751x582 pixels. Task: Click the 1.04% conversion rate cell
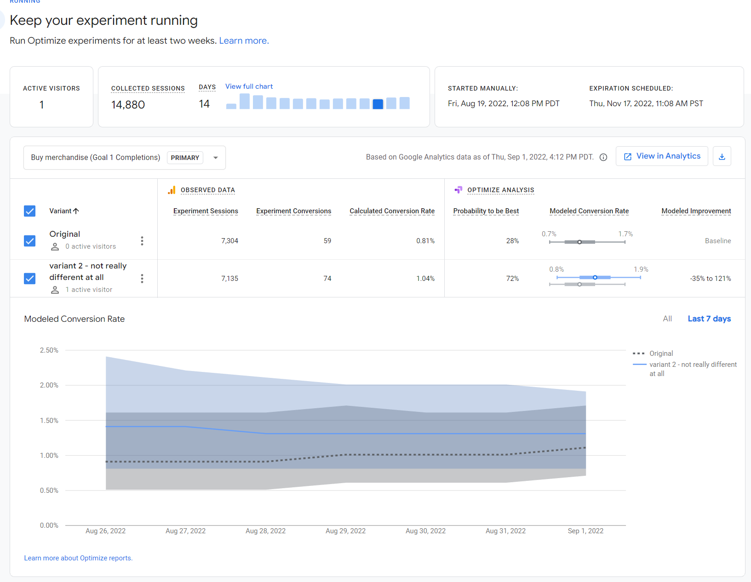[x=425, y=279]
